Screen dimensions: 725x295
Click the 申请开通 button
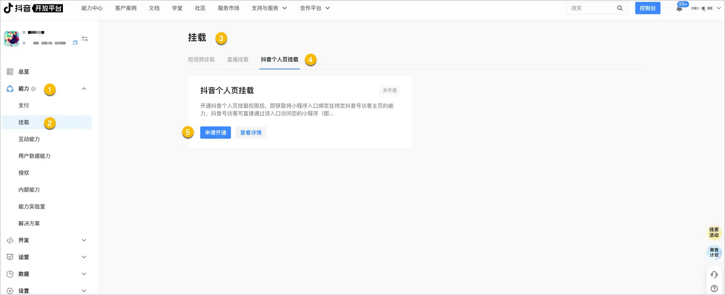coord(215,133)
